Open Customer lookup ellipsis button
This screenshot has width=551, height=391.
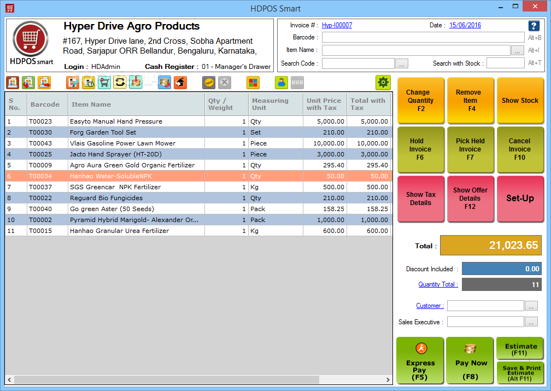tap(531, 306)
